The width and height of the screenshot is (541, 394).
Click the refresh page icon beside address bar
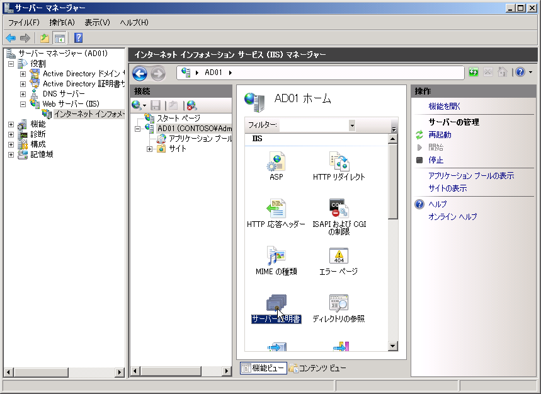[474, 72]
